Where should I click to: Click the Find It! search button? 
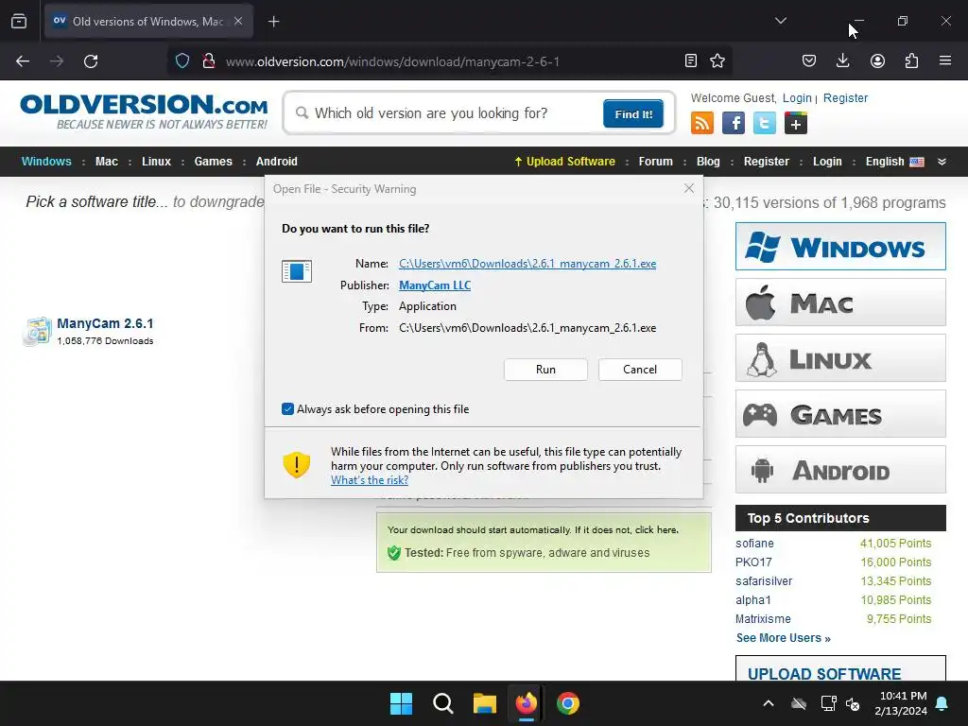coord(633,114)
